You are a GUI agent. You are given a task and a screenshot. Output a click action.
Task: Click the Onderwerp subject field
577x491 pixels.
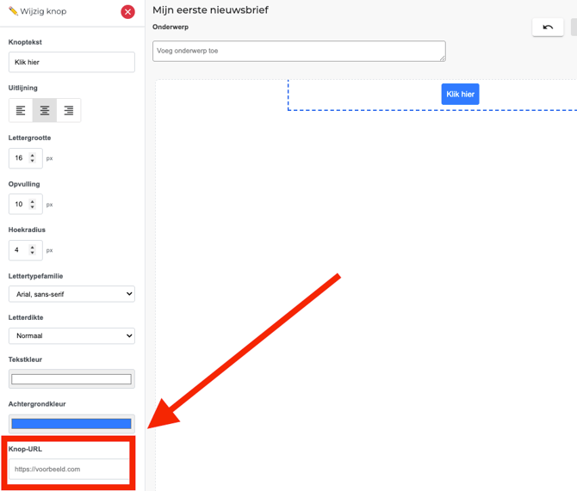click(x=299, y=51)
